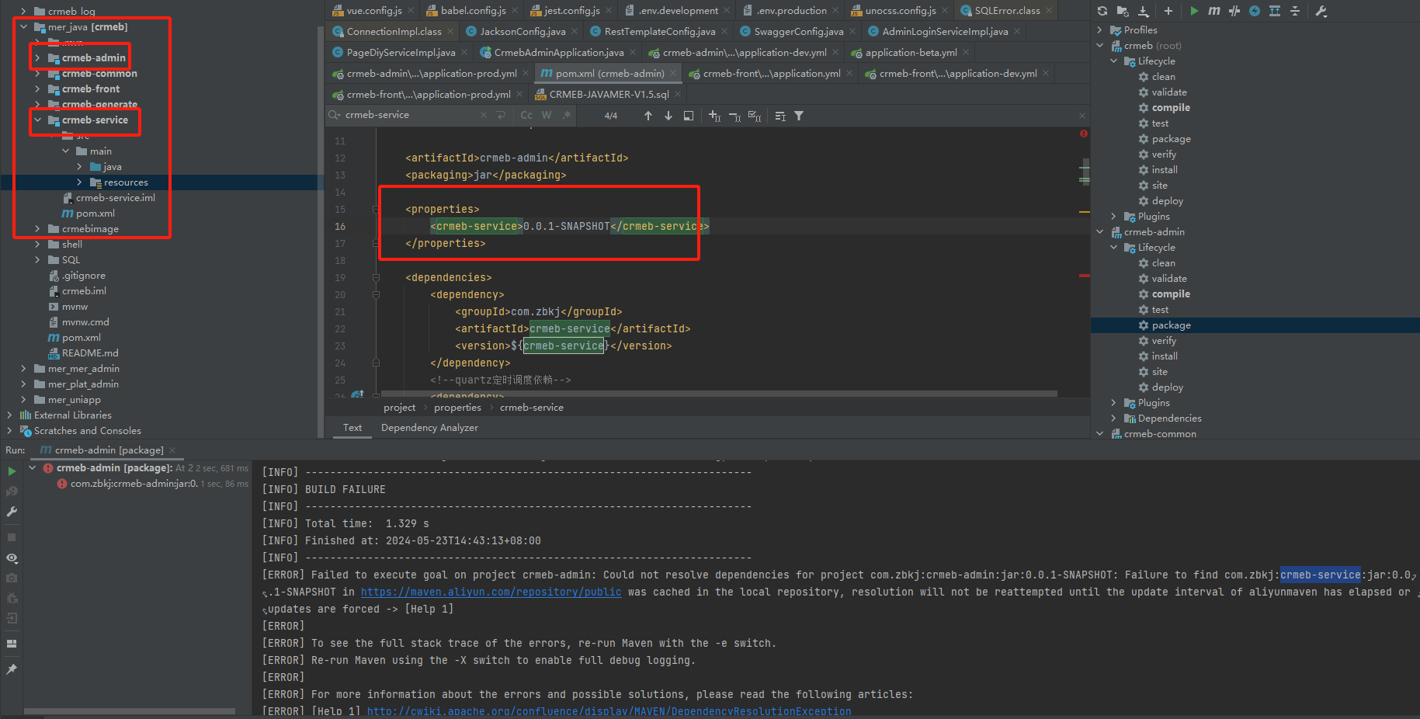Expand the crmeb-front module
This screenshot has width=1420, height=719.
[38, 89]
